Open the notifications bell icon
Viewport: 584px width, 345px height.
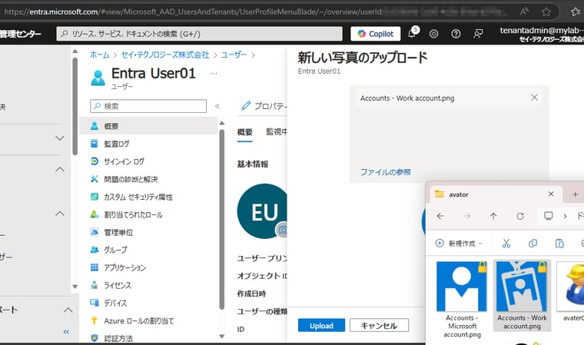point(413,33)
